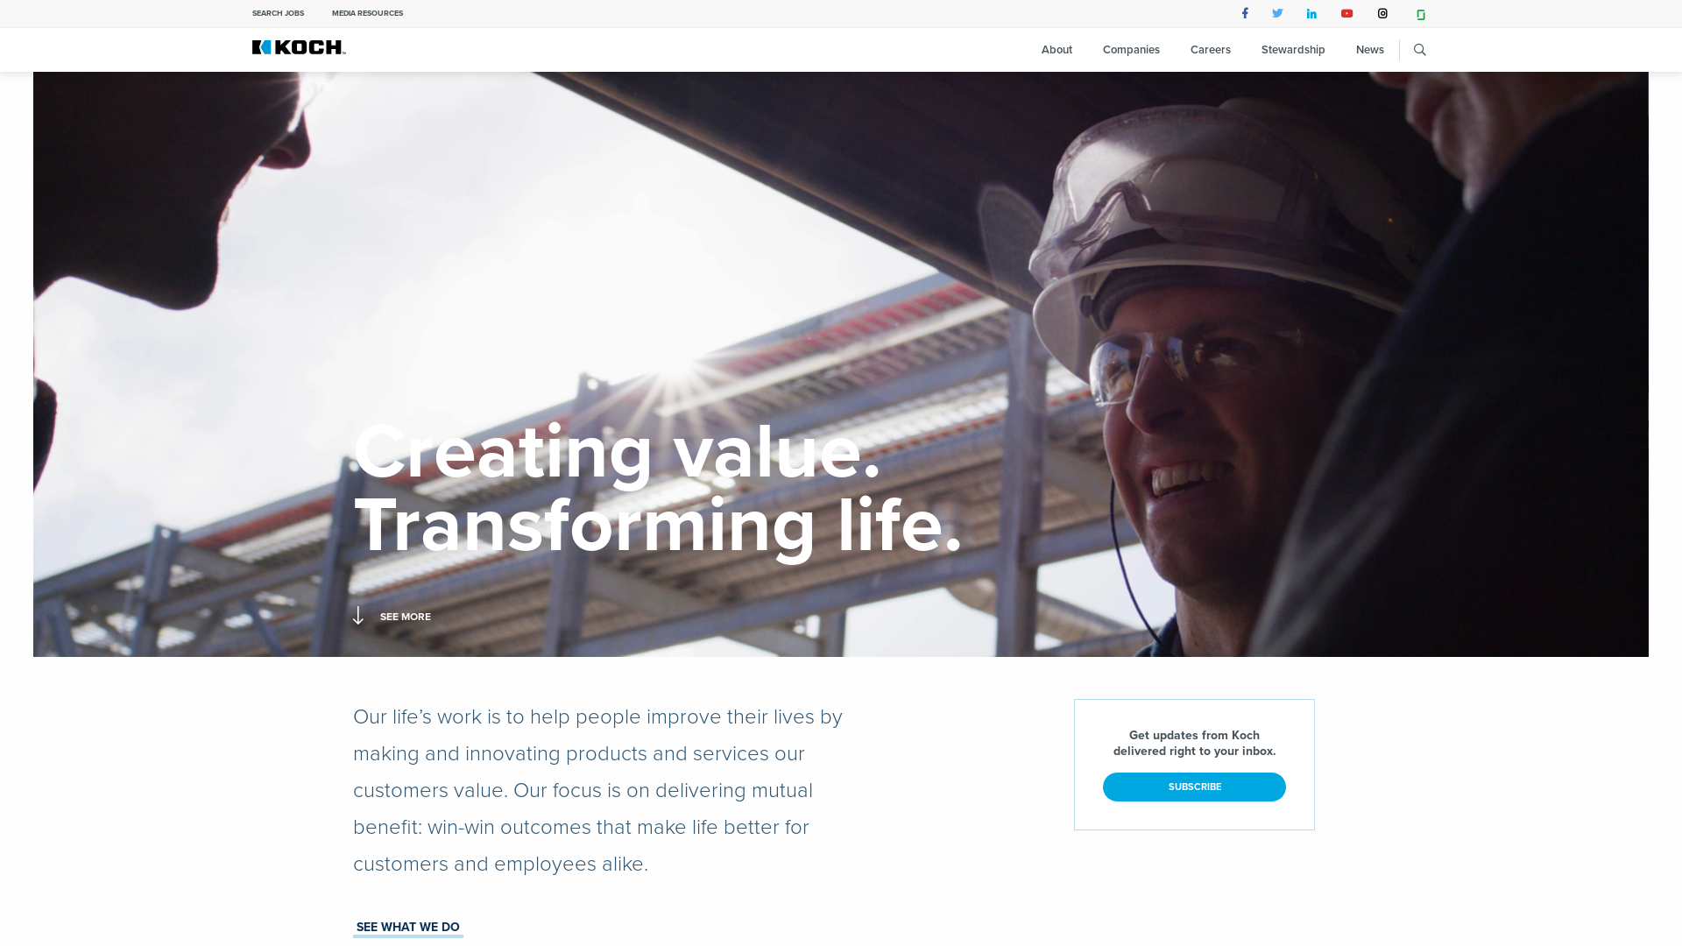Open the Stewardship menu
Image resolution: width=1682 pixels, height=946 pixels.
1293,50
